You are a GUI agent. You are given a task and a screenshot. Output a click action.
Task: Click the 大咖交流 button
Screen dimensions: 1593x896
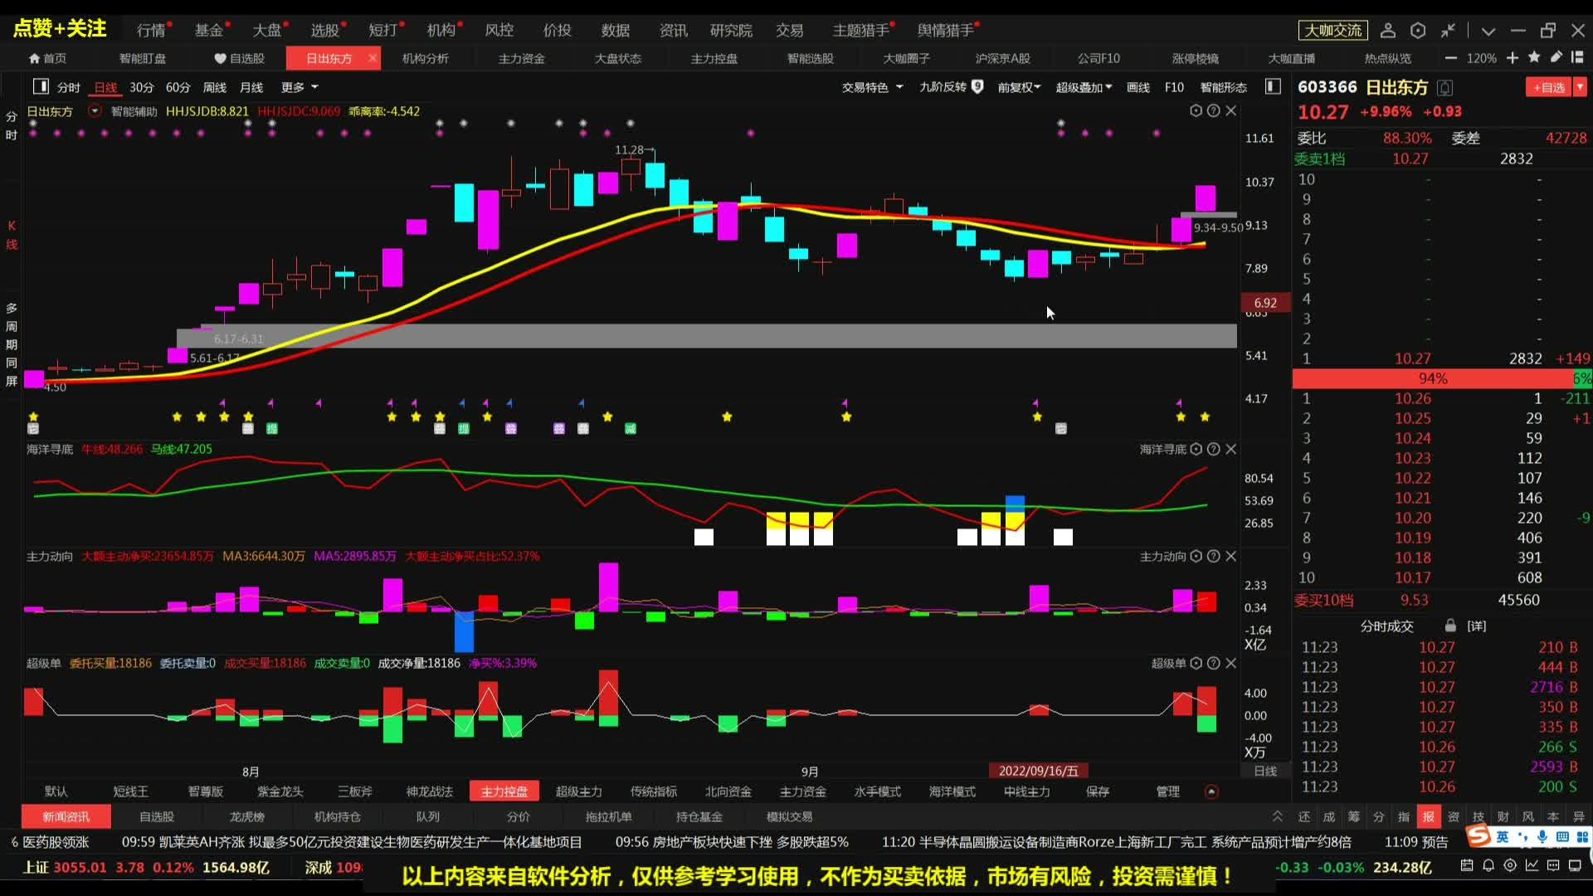pyautogui.click(x=1332, y=31)
